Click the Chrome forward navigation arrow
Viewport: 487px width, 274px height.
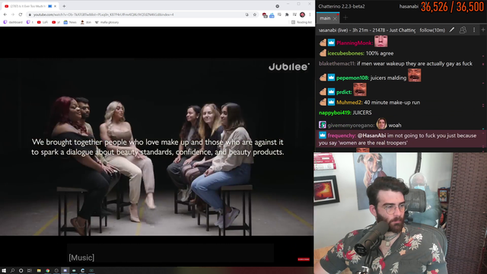13,14
